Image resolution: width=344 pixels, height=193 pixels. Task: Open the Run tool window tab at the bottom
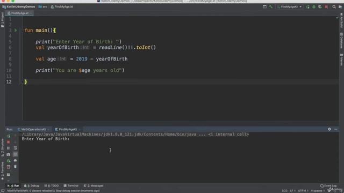point(13,186)
